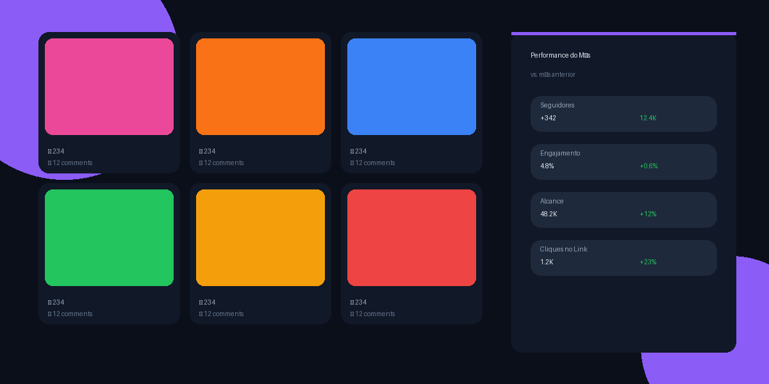View '12 comments' on the pink post
The width and height of the screenshot is (769, 384).
[70, 163]
